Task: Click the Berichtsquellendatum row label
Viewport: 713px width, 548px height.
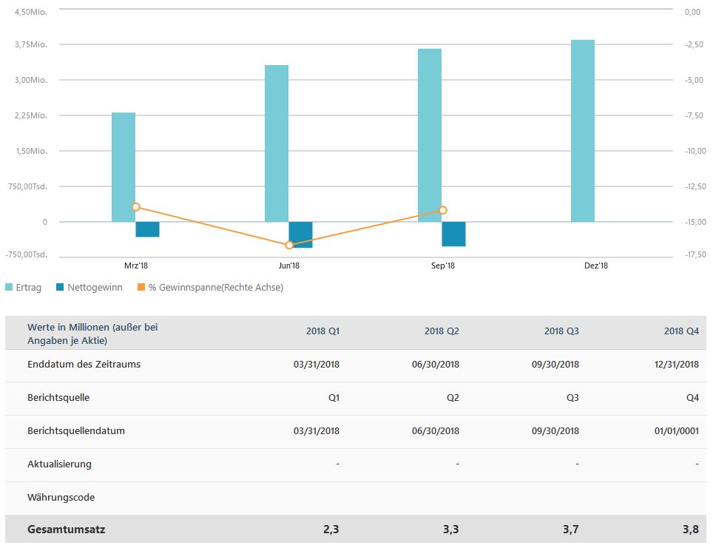Action: pyautogui.click(x=76, y=430)
